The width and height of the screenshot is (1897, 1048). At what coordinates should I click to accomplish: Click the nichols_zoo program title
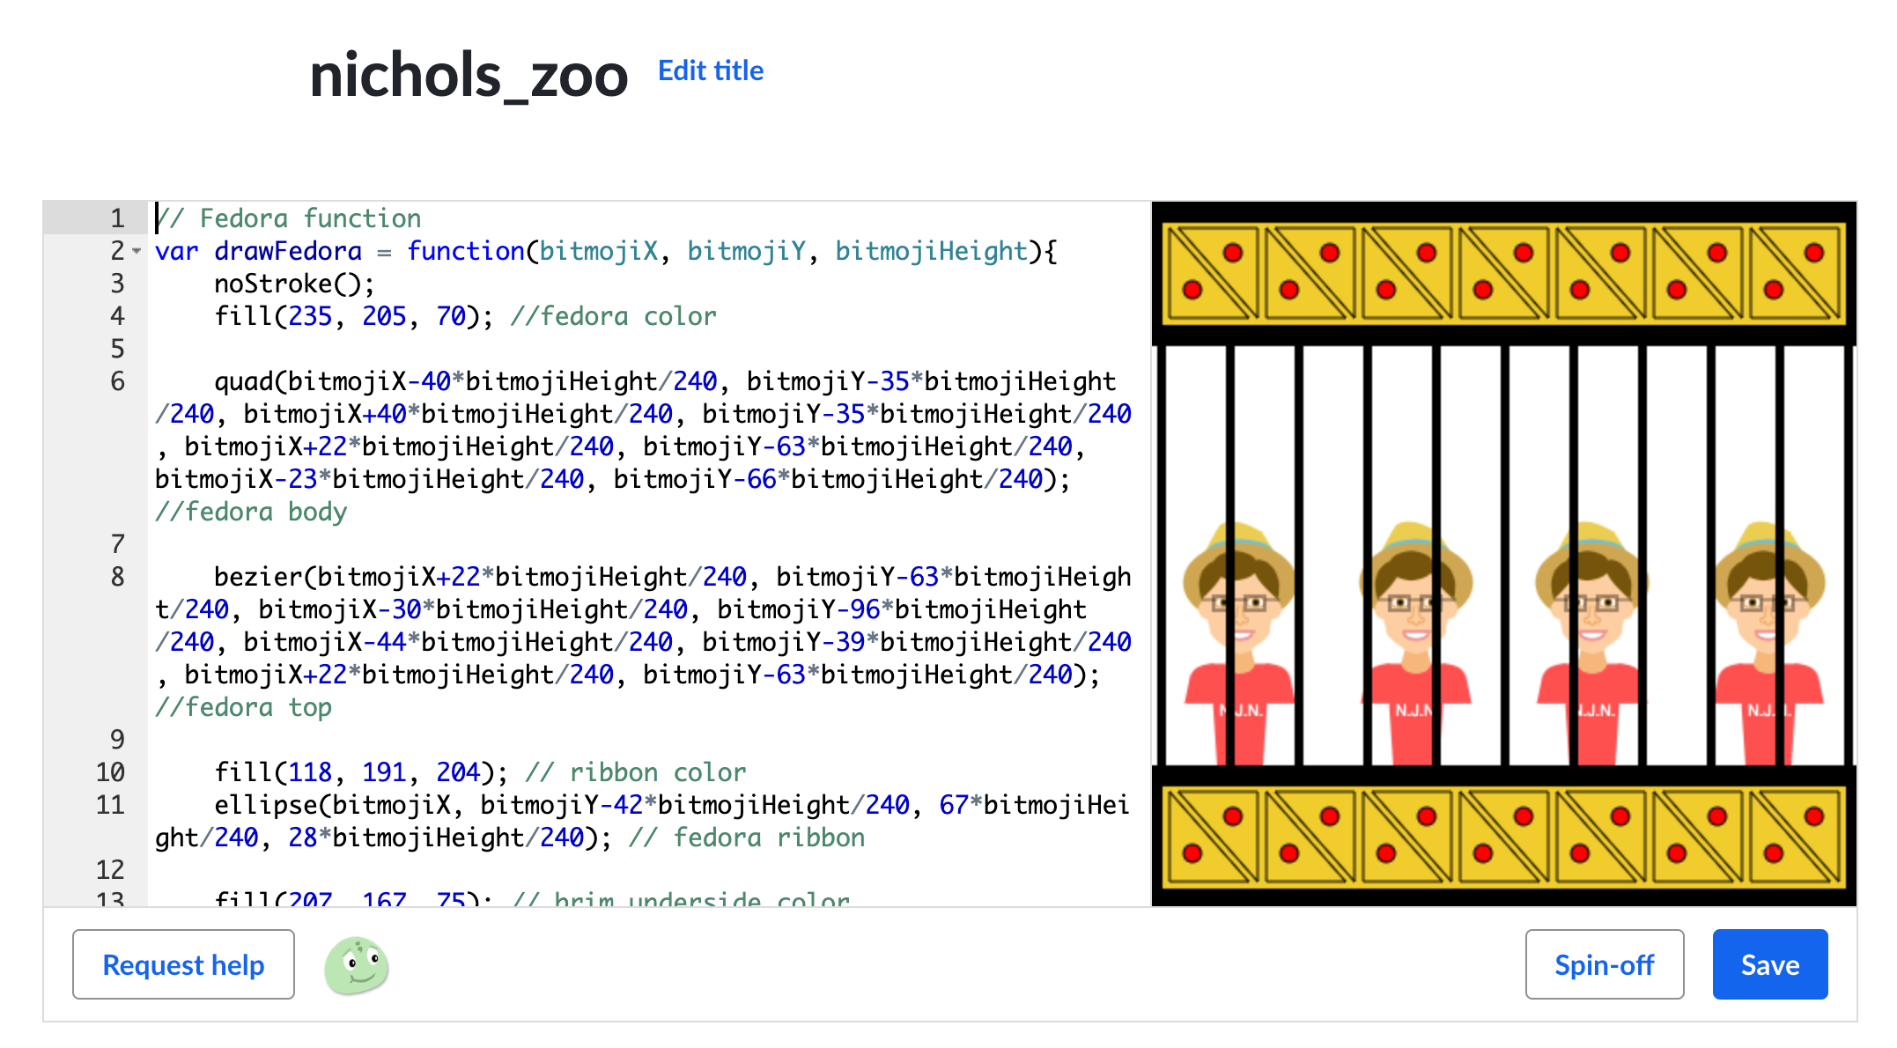click(469, 76)
